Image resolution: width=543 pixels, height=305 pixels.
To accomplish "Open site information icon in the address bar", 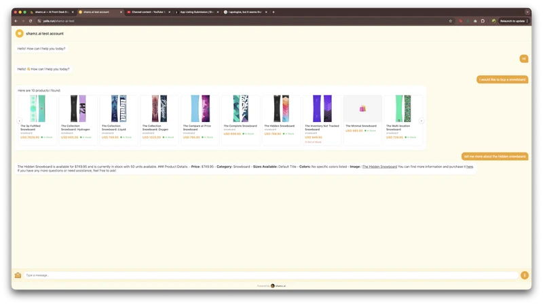I will (x=39, y=21).
